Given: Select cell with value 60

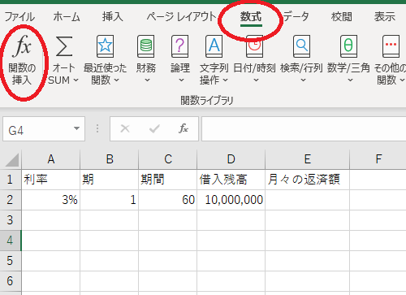Looking at the screenshot, I should [x=168, y=200].
